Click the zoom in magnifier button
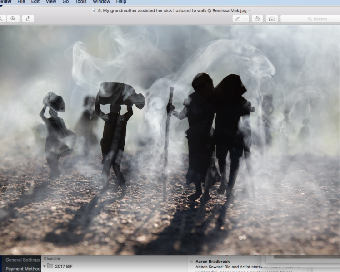340x272 pixels. tap(13, 19)
